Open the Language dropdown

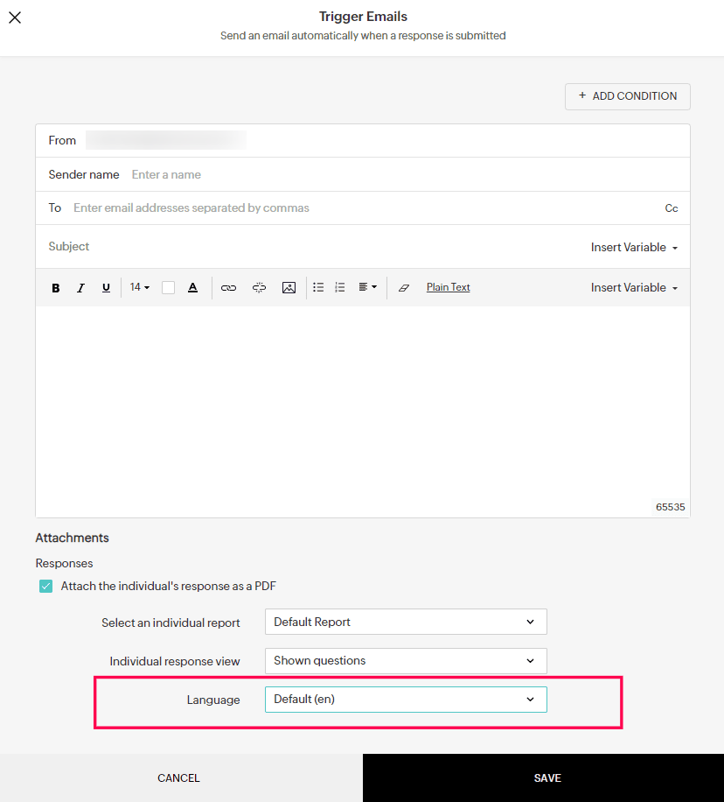click(406, 700)
